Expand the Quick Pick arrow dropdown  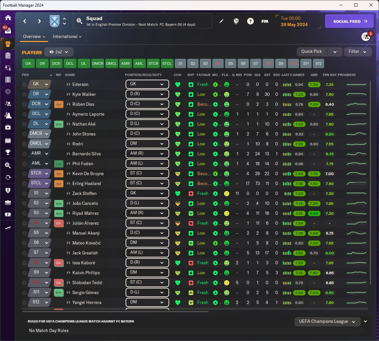335,52
